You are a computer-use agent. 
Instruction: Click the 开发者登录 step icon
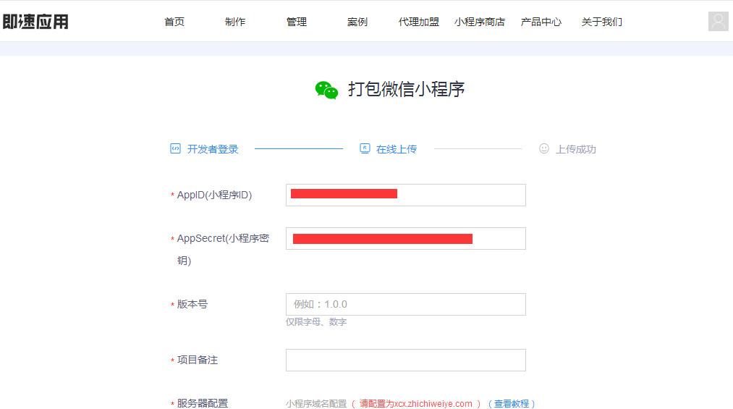click(x=175, y=148)
